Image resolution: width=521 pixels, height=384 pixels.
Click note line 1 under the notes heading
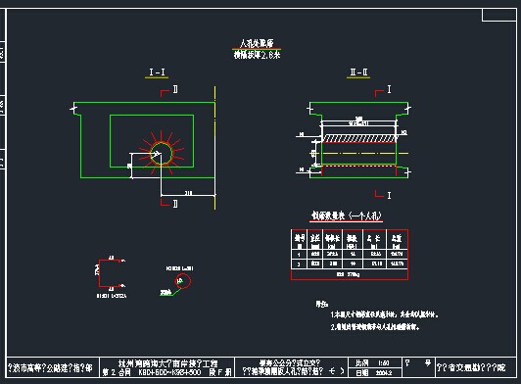pyautogui.click(x=385, y=314)
